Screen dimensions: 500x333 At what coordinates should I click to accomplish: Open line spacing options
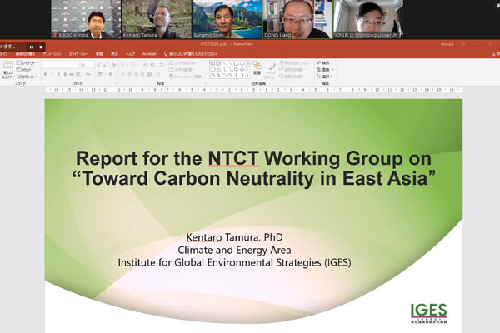click(x=162, y=65)
